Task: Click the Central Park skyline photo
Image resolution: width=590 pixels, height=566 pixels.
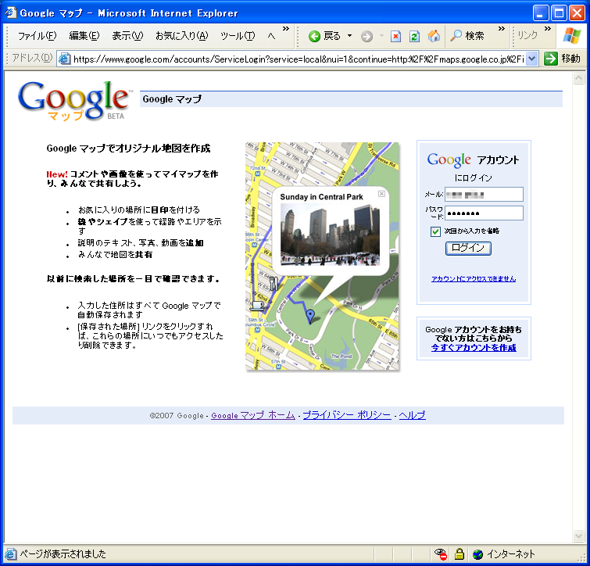Action: 330,235
